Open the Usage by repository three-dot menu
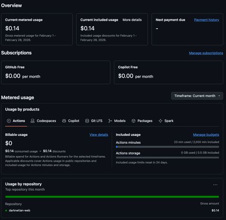The width and height of the screenshot is (226, 220). [x=215, y=185]
